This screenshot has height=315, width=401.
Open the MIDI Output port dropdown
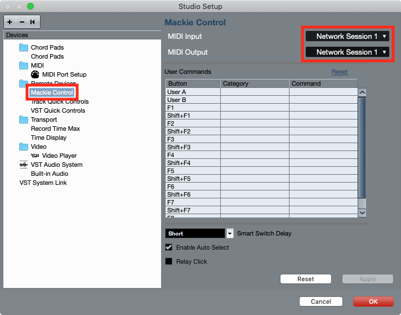click(x=347, y=52)
